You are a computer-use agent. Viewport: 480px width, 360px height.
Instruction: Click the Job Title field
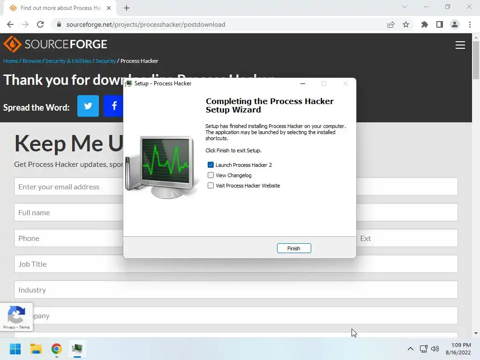point(236,264)
